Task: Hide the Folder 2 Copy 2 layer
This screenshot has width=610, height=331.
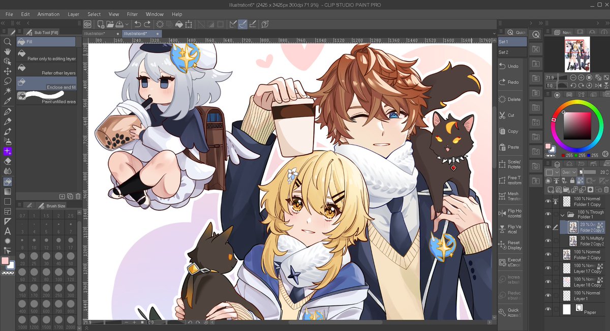Action: pyautogui.click(x=548, y=241)
